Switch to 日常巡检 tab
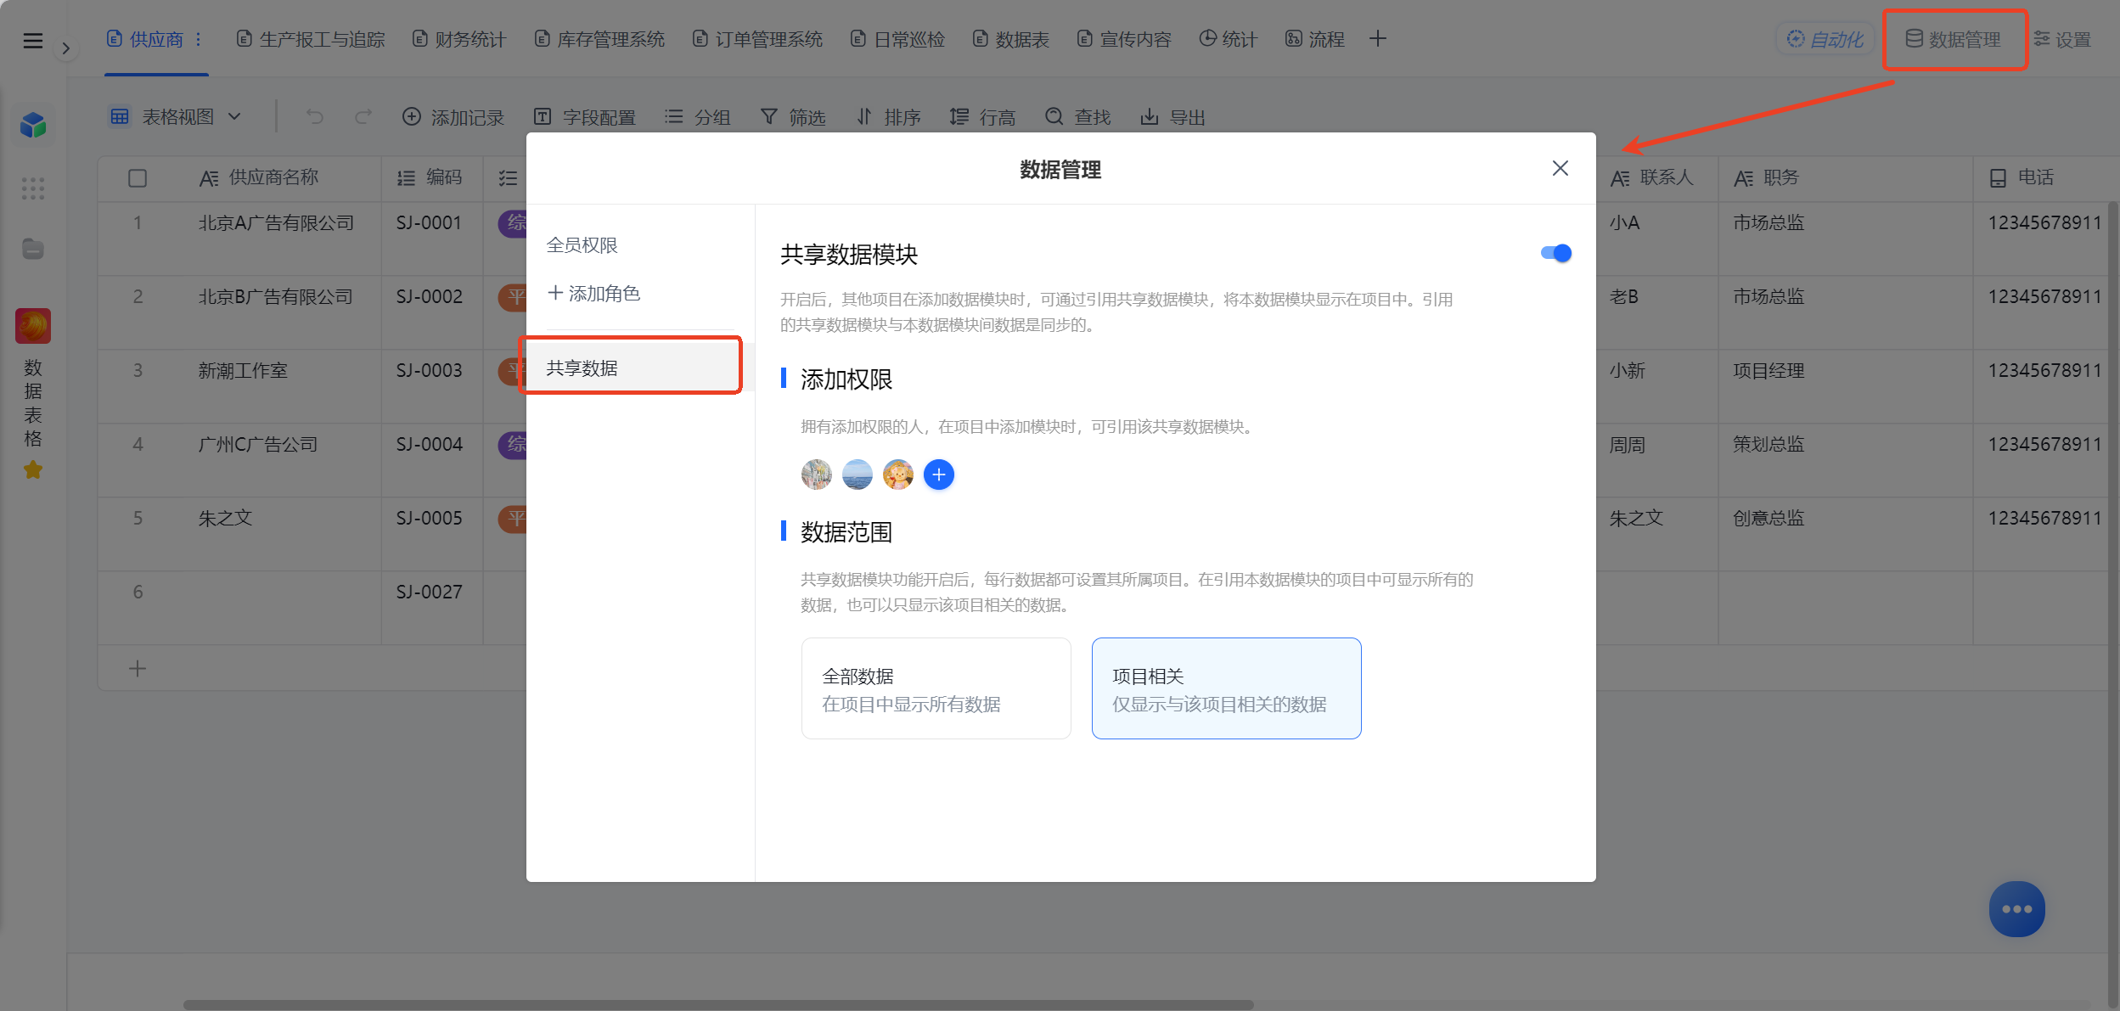 (x=898, y=39)
